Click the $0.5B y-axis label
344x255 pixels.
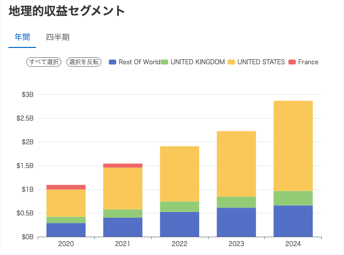(x=25, y=213)
